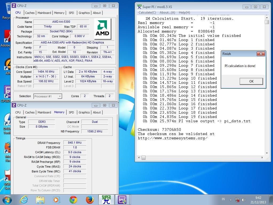Click the processor Name field AMD A4-5300
This screenshot has width=273, height=205.
(61, 22)
